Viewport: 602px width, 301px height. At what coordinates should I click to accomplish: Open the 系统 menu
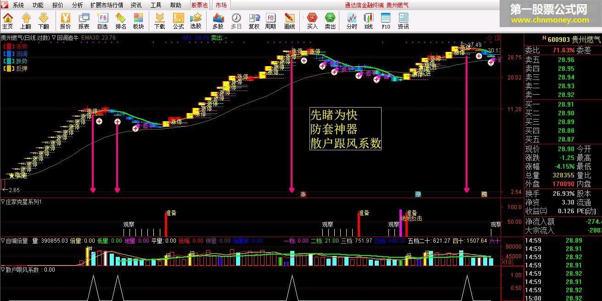click(x=18, y=5)
